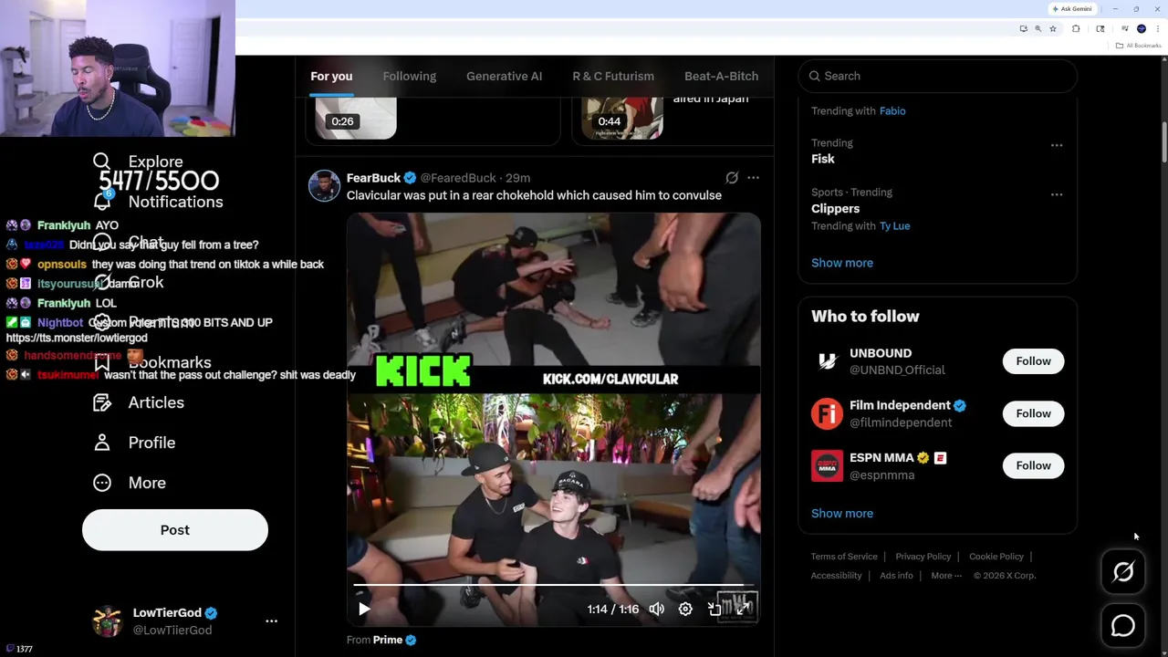Bookmark this page with the star icon

[x=1053, y=28]
